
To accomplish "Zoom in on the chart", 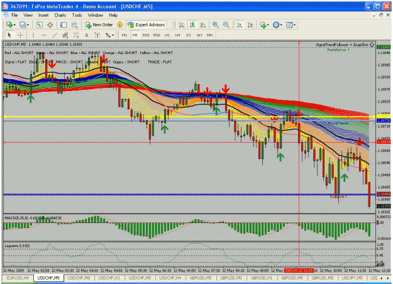I will point(215,25).
